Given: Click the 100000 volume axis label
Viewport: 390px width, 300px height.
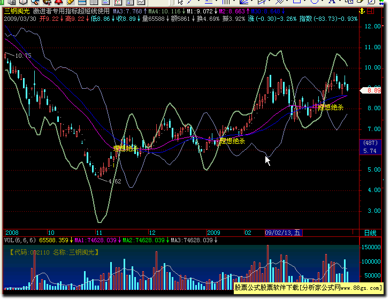Looking at the screenshot, I should (371, 261).
